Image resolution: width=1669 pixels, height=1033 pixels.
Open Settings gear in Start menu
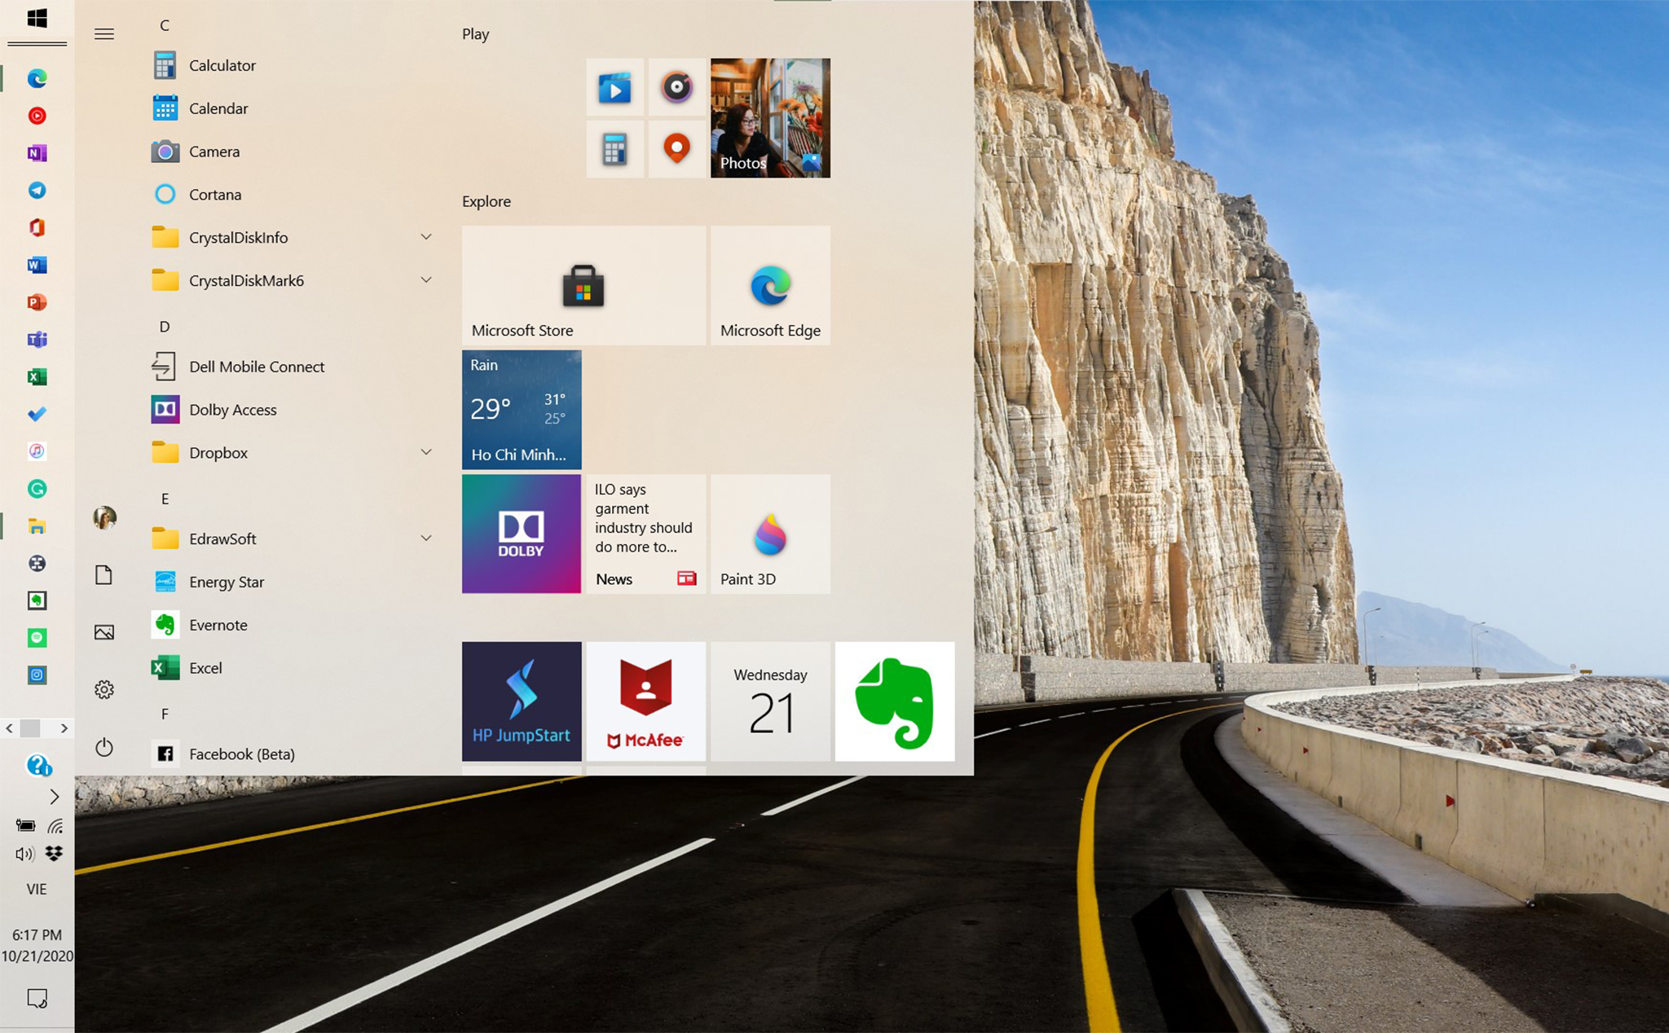click(104, 690)
